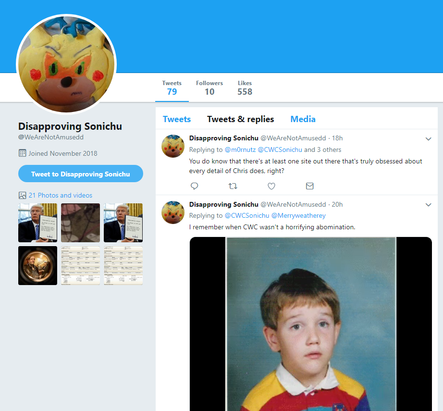View the Likes count 558
The height and width of the screenshot is (411, 443).
pos(245,88)
